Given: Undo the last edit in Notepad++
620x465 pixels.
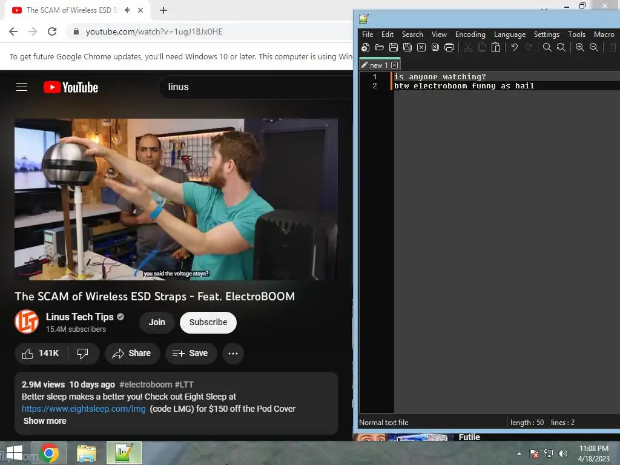Looking at the screenshot, I should pos(515,47).
